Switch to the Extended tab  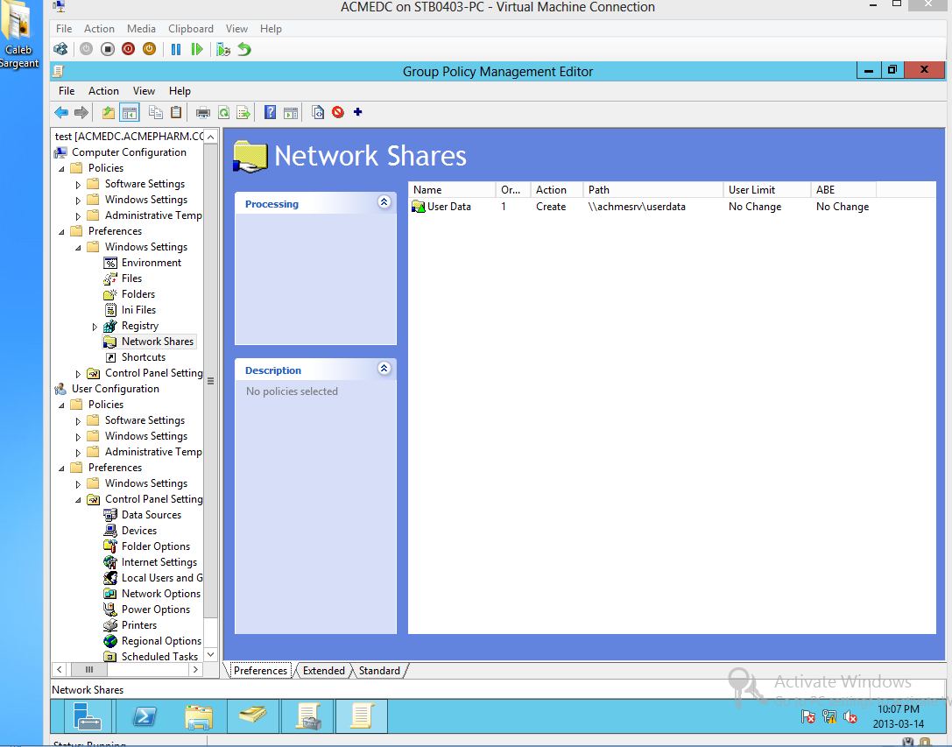click(x=323, y=671)
